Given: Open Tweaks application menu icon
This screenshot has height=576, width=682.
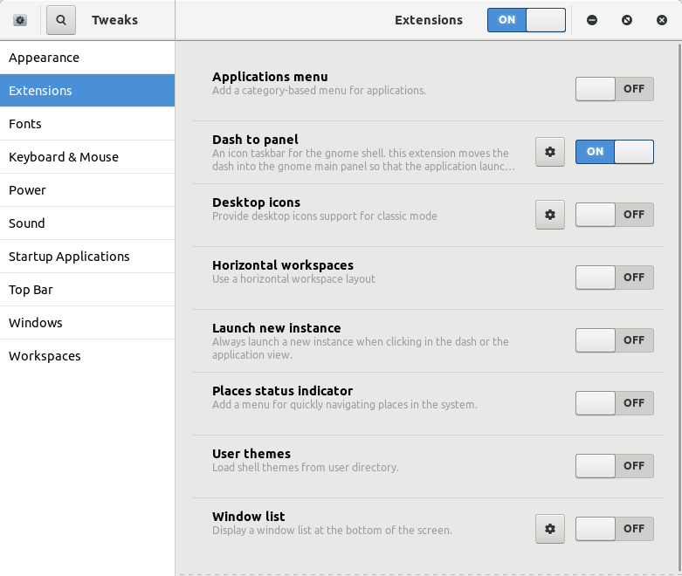Looking at the screenshot, I should point(20,20).
